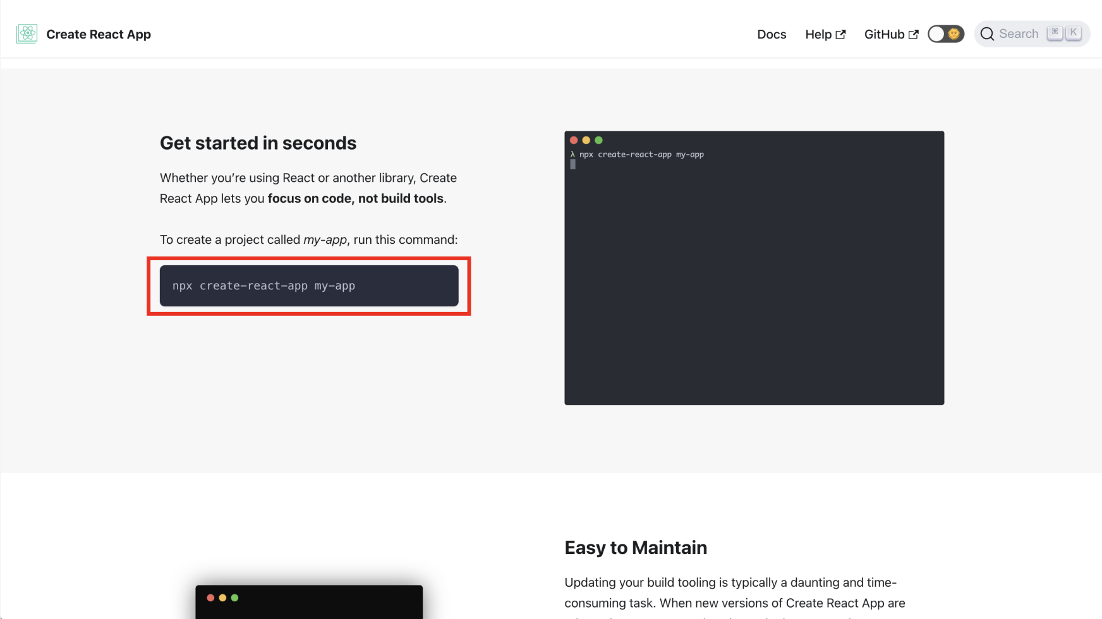Click the yellow dot in terminal demo

(586, 140)
